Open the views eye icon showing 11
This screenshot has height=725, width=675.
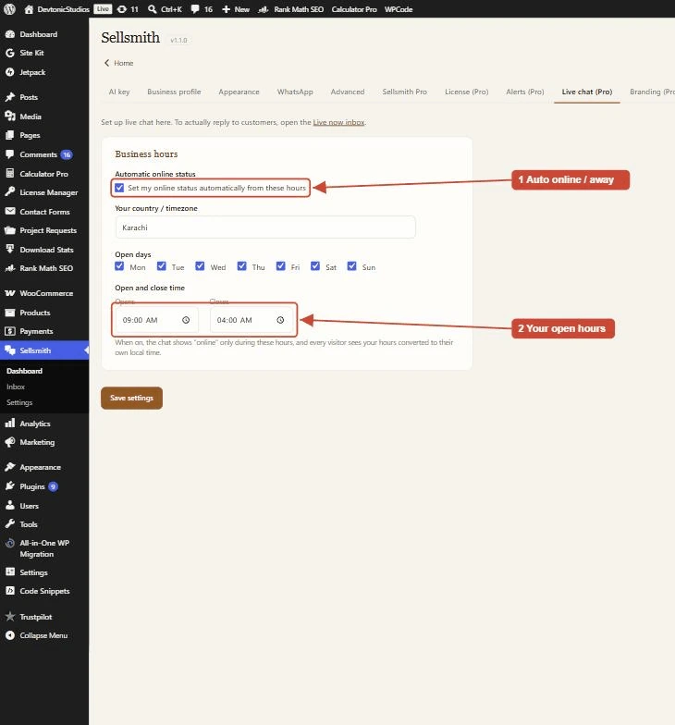pos(122,9)
